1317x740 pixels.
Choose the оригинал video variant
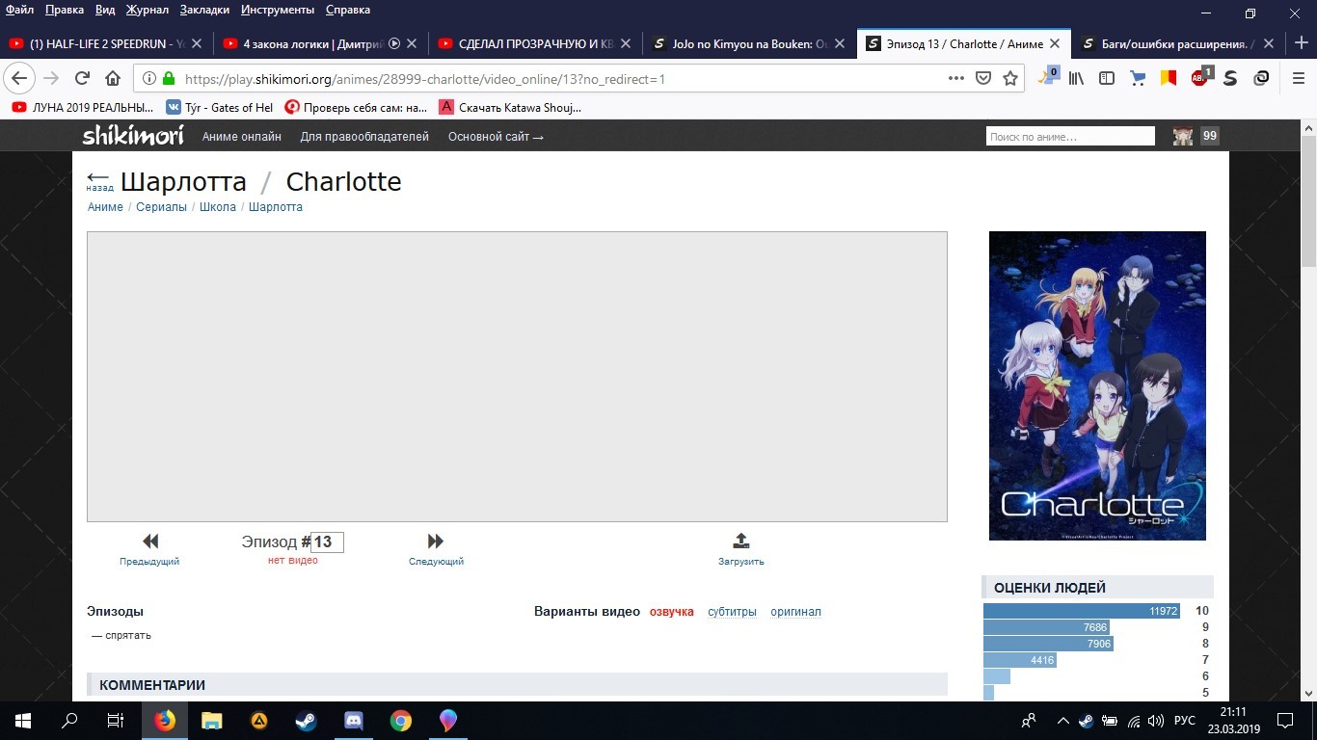(795, 612)
